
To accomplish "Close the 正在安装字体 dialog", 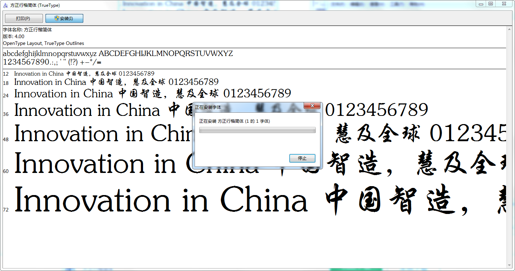I will click(312, 106).
